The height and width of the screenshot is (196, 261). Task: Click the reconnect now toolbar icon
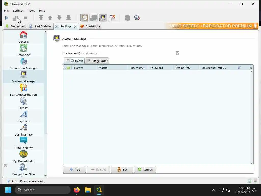pyautogui.click(x=127, y=18)
